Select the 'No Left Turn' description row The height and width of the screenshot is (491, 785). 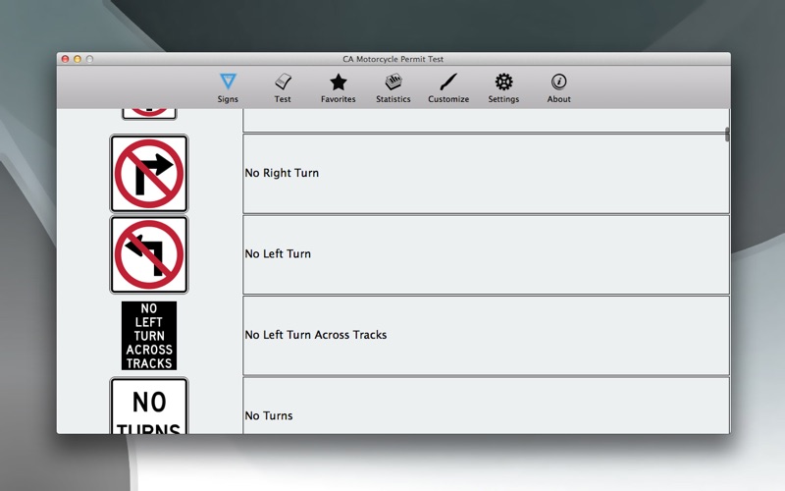click(486, 254)
